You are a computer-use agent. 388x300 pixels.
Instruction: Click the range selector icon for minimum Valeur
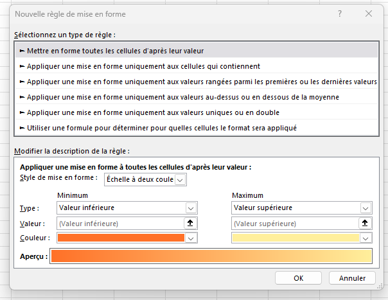pyautogui.click(x=191, y=223)
